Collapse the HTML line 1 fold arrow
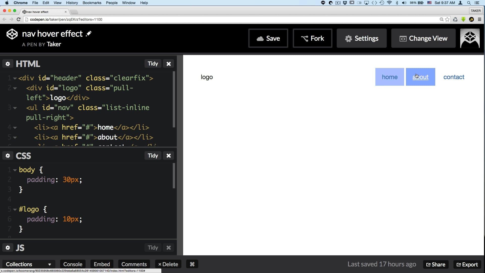Viewport: 485px width, 273px height. [x=15, y=78]
